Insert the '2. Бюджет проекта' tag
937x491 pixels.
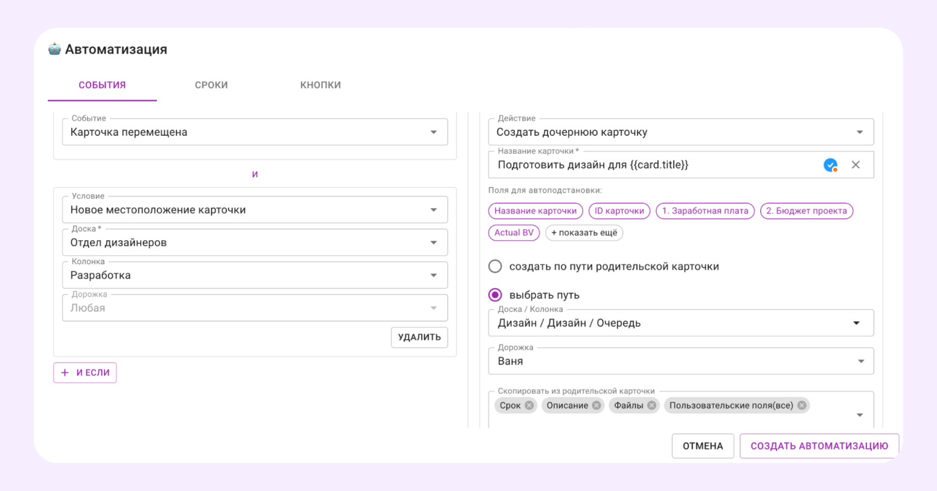coord(807,211)
